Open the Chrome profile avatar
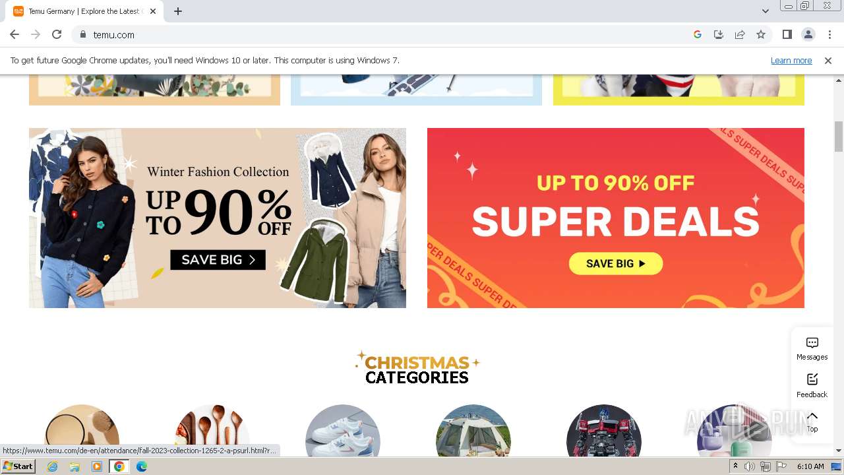The height and width of the screenshot is (475, 844). point(808,34)
